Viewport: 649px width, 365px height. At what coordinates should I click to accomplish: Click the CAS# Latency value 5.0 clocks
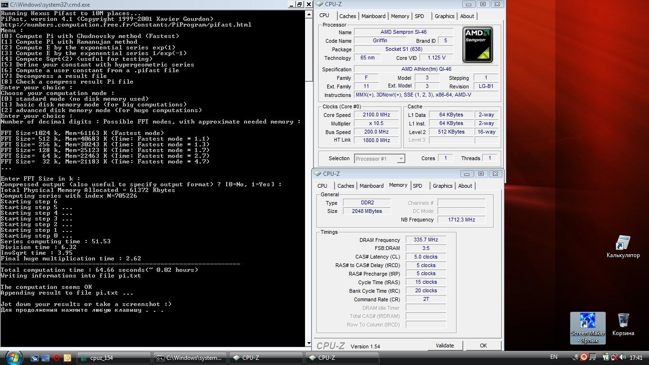pos(426,257)
